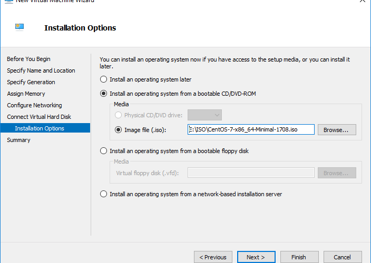Select install from bootable CD/DVD-ROM option
Screen dimensions: 371x263
click(x=104, y=94)
